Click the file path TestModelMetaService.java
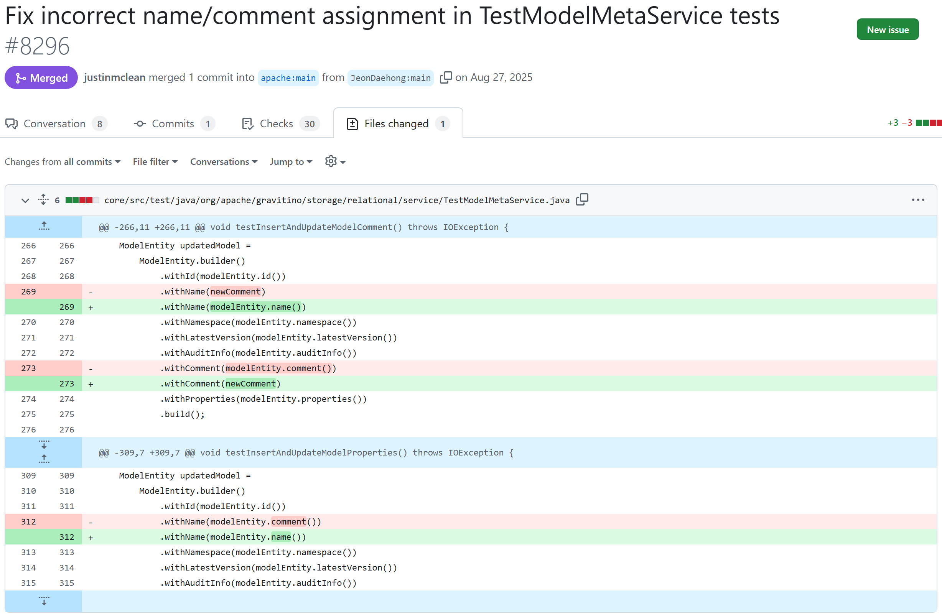Image resolution: width=942 pixels, height=615 pixels. [x=337, y=200]
